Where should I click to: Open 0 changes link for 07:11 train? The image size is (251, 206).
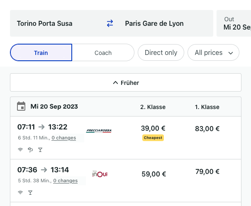pos(63,138)
